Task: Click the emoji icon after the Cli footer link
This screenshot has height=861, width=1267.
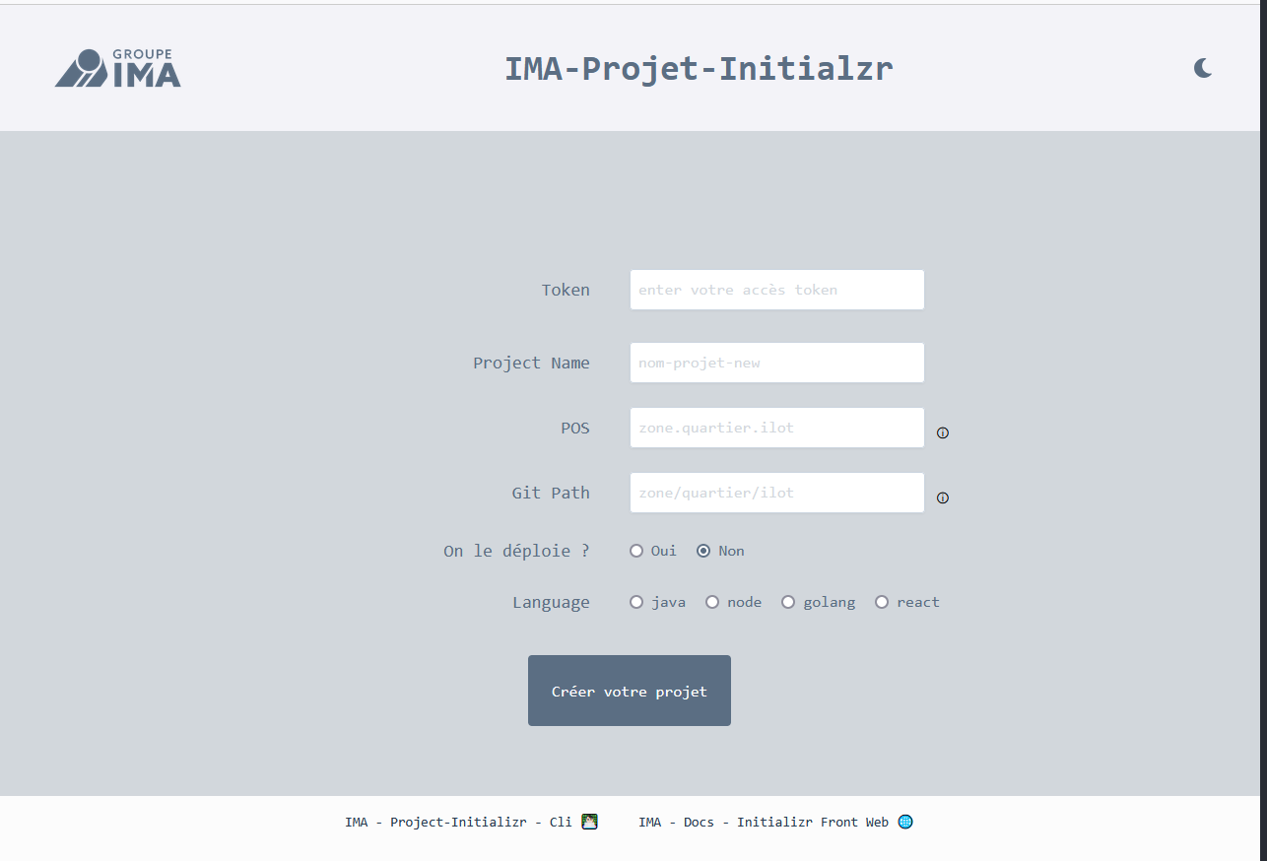Action: [589, 822]
